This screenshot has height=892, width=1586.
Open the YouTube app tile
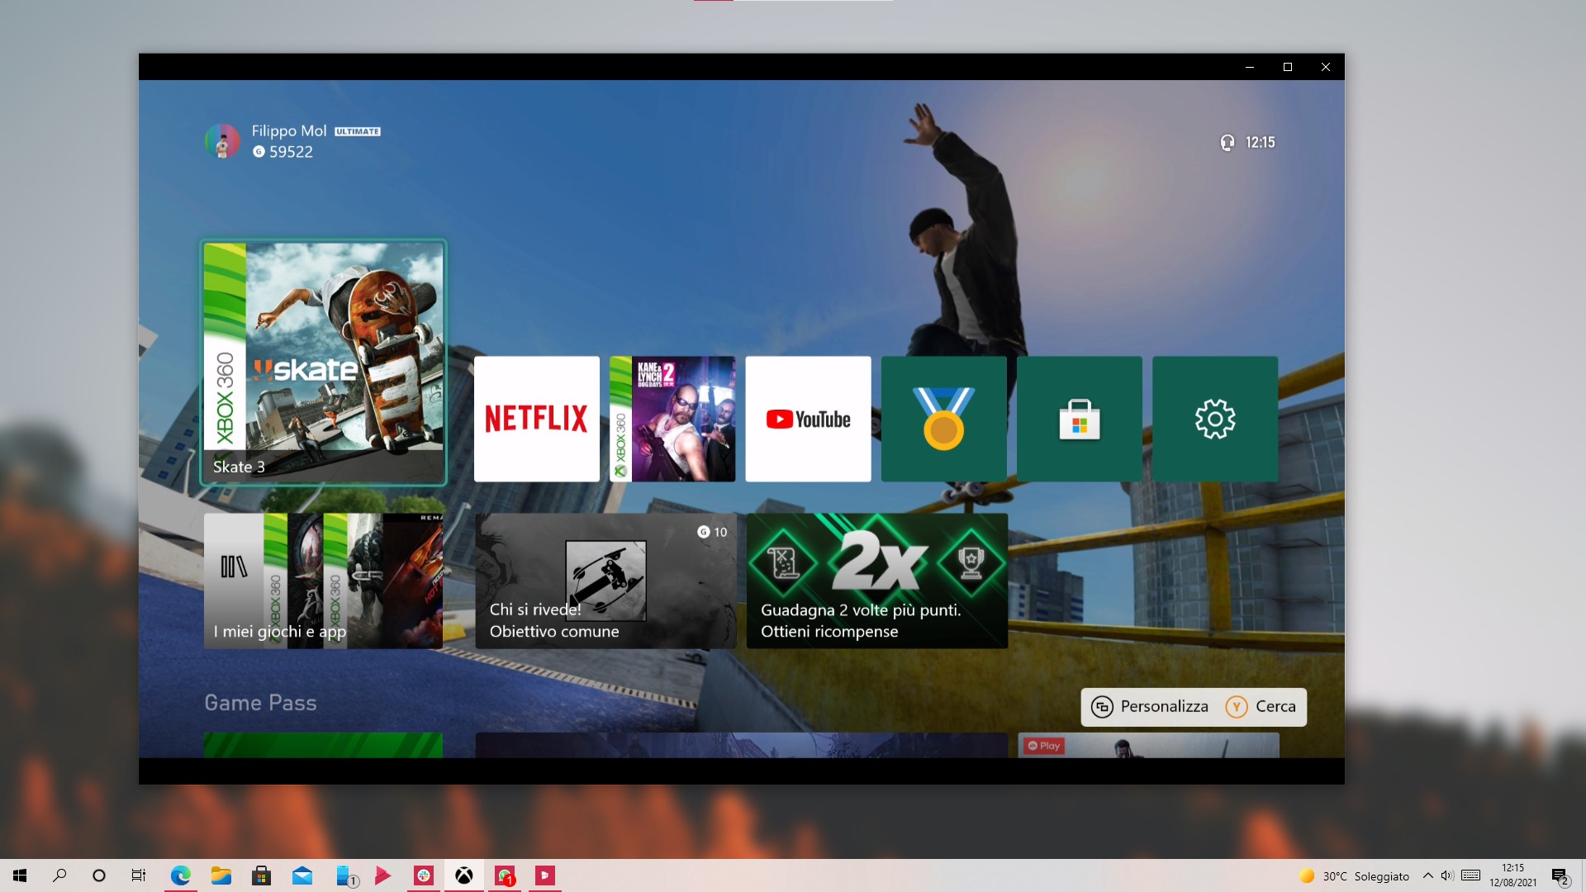click(x=808, y=419)
